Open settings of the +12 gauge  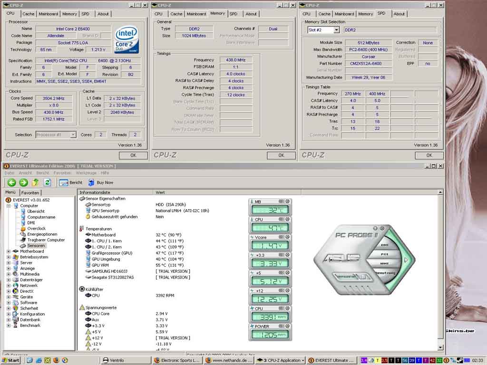(282, 290)
